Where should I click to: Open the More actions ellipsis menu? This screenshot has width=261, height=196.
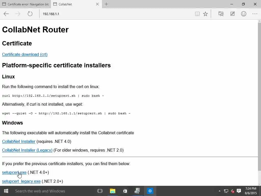point(255,14)
